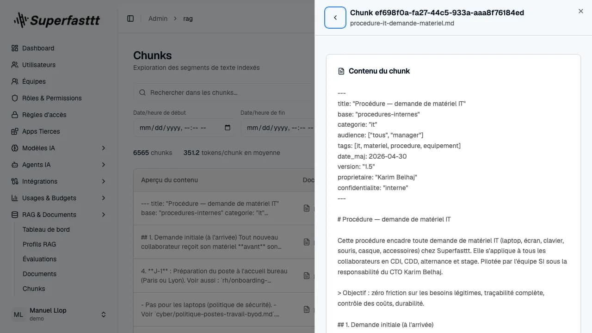Click the Date/heure de début input
Screen dimensions: 592x333
point(184,128)
